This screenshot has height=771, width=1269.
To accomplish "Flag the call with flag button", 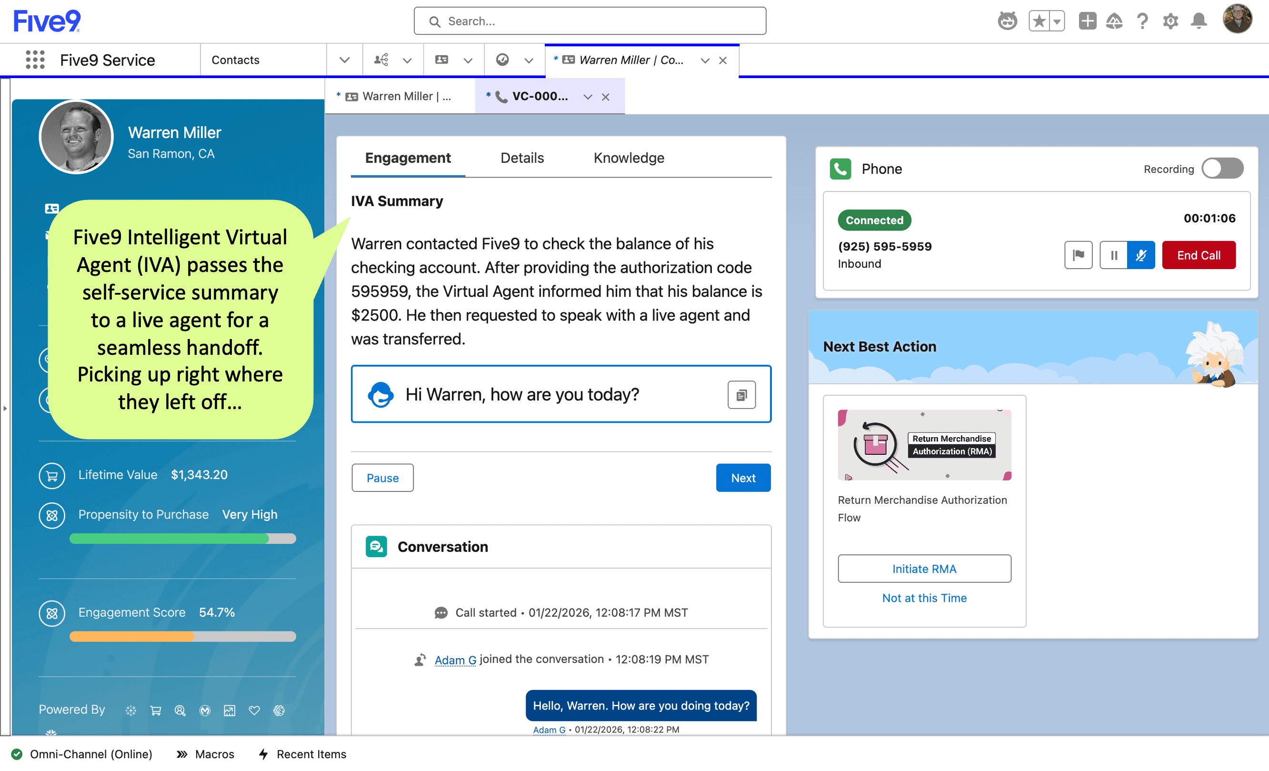I will [x=1078, y=255].
